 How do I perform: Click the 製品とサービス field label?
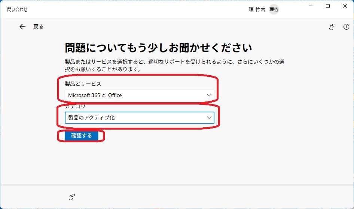coord(83,84)
